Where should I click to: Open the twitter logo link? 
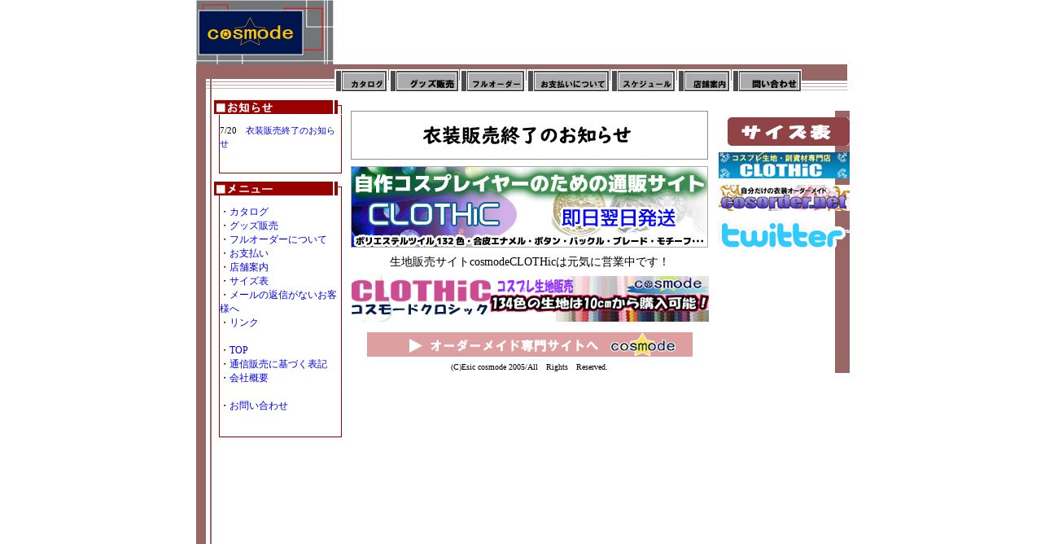[x=784, y=235]
